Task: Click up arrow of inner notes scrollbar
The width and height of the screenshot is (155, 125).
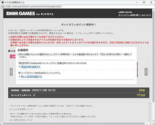Action: click(150, 104)
